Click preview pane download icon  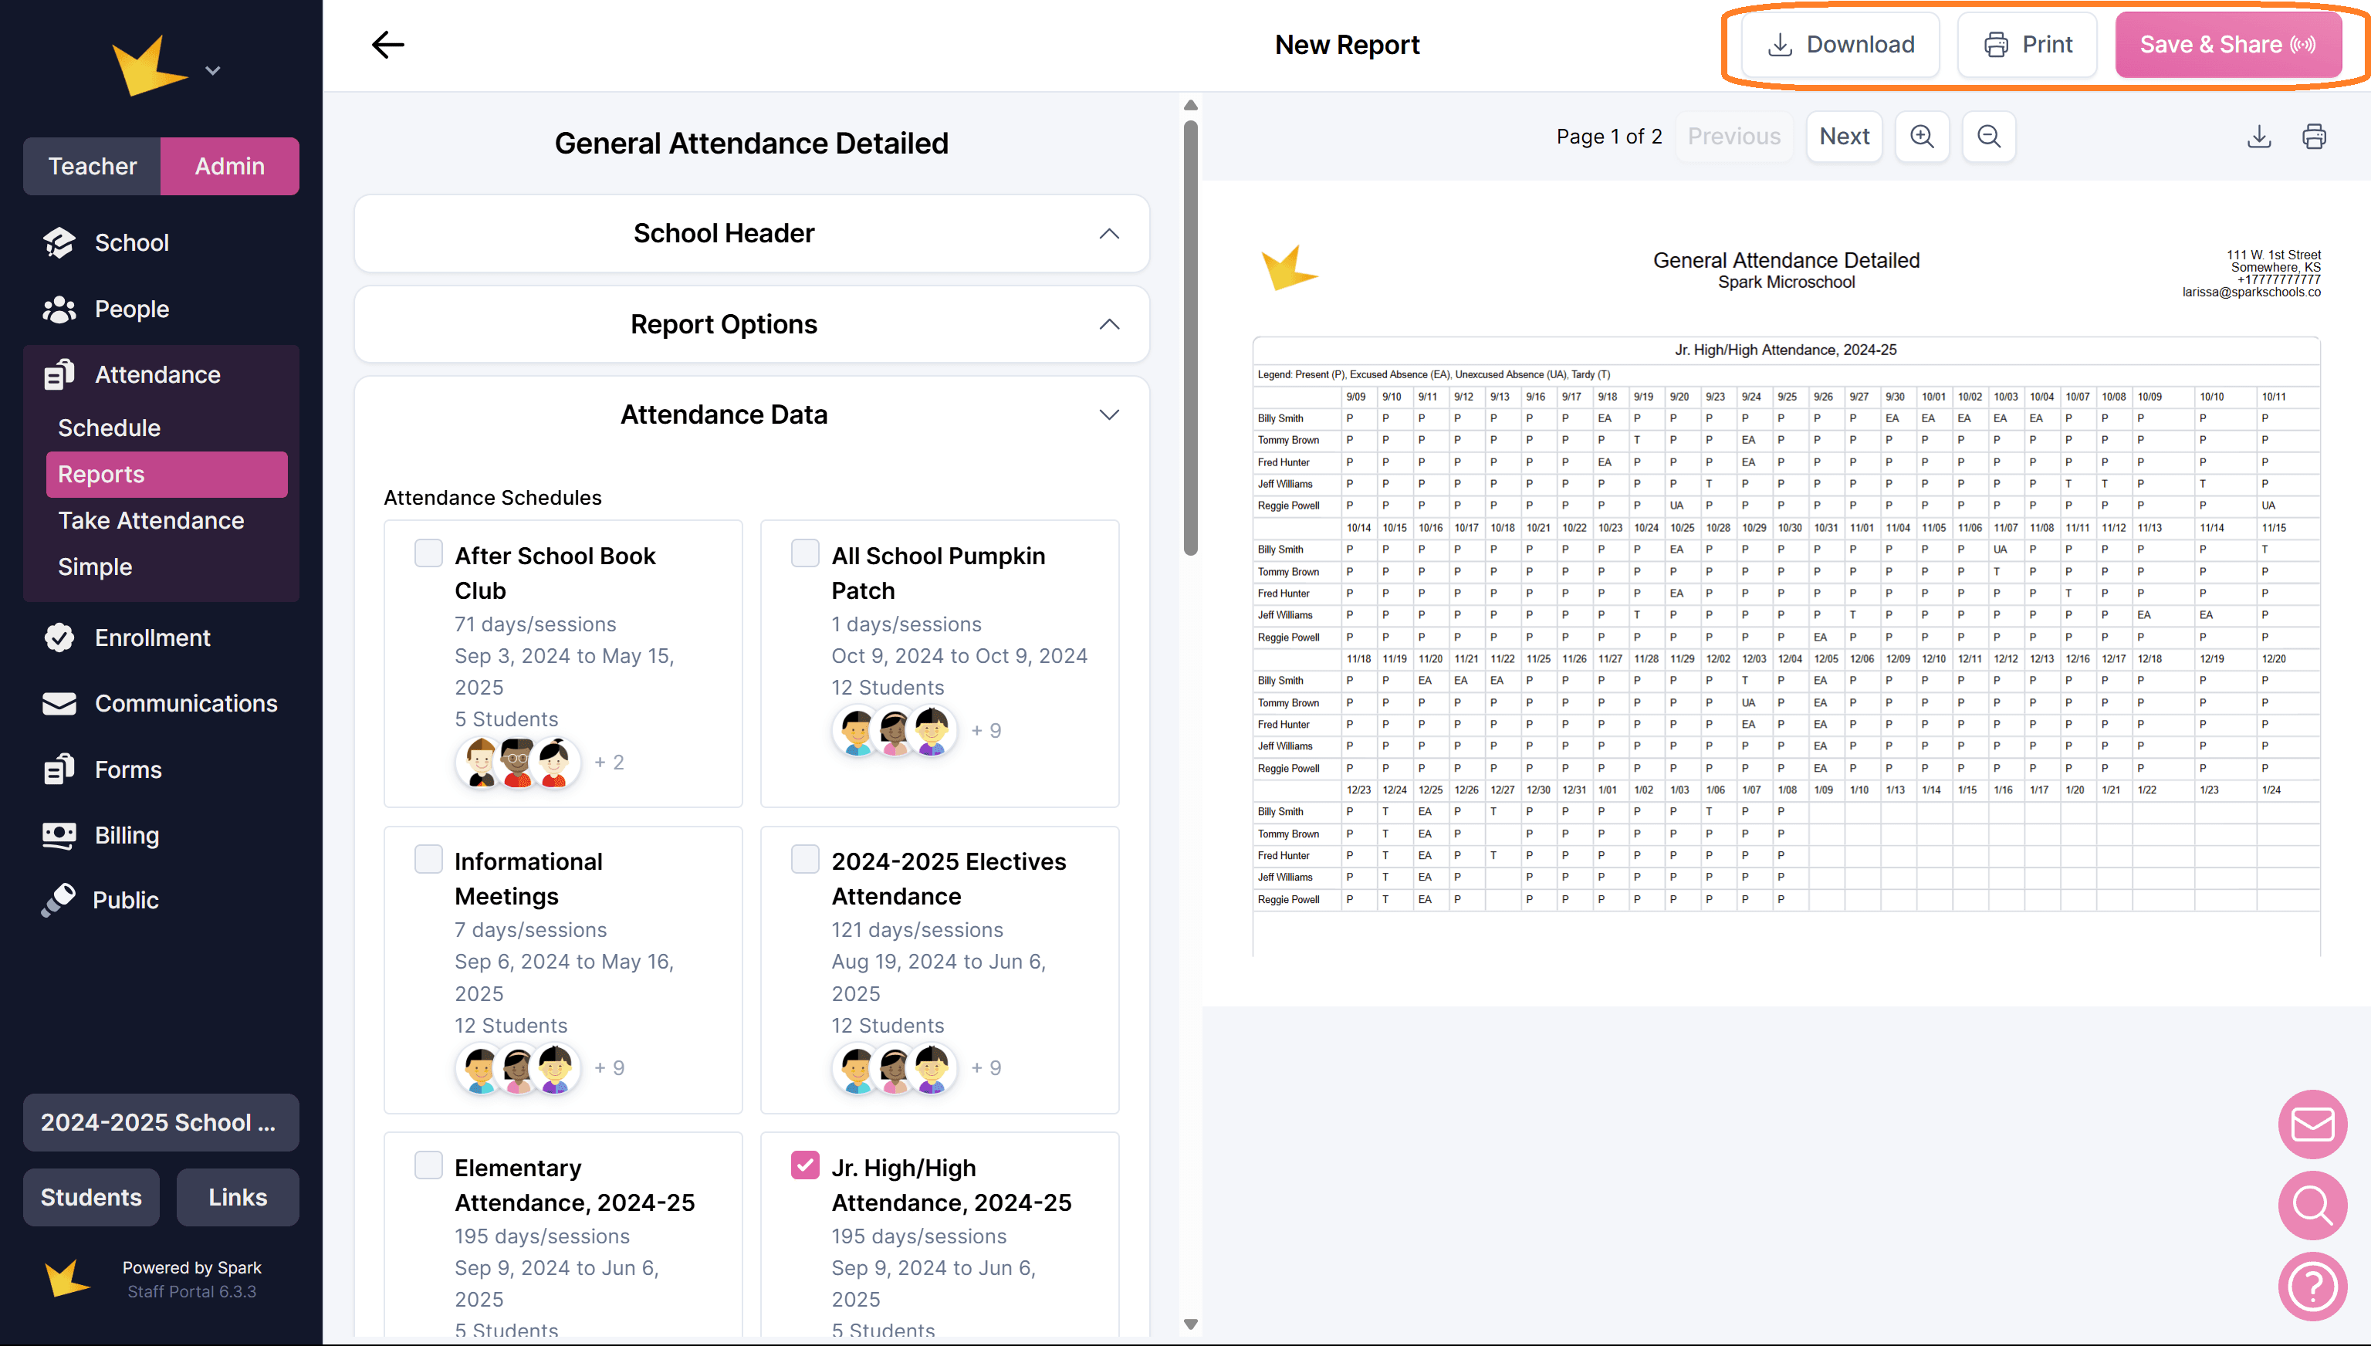tap(2259, 137)
